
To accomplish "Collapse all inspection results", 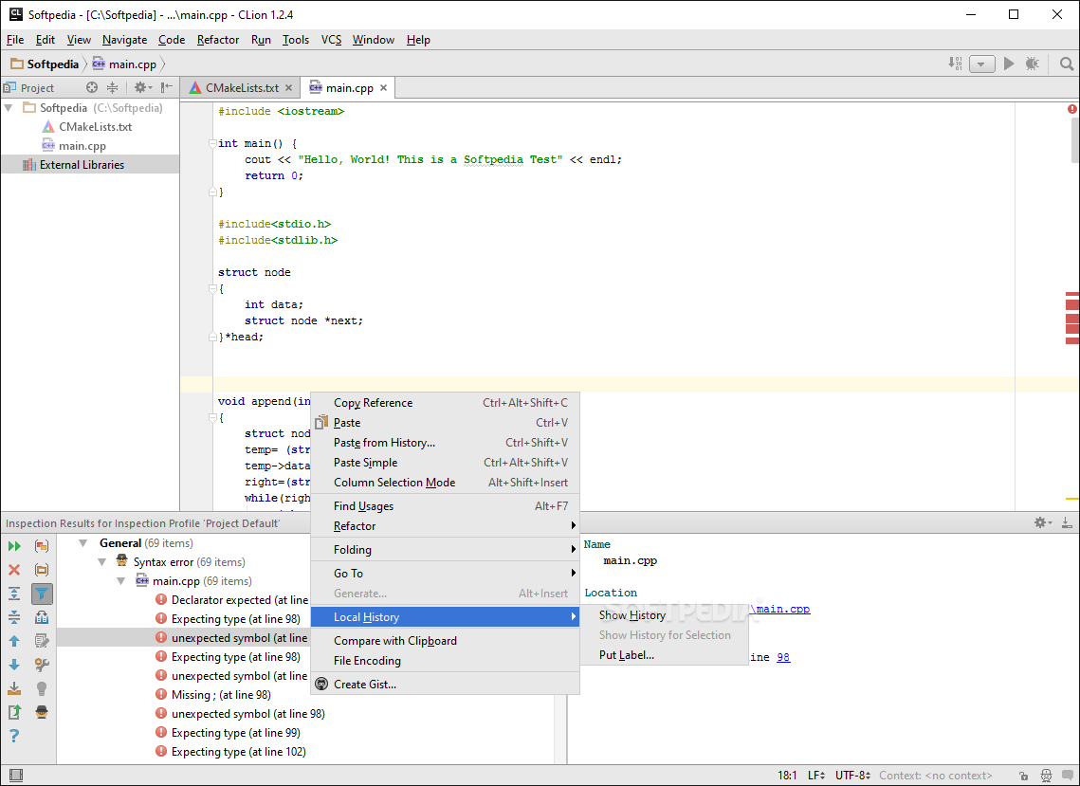I will point(14,617).
